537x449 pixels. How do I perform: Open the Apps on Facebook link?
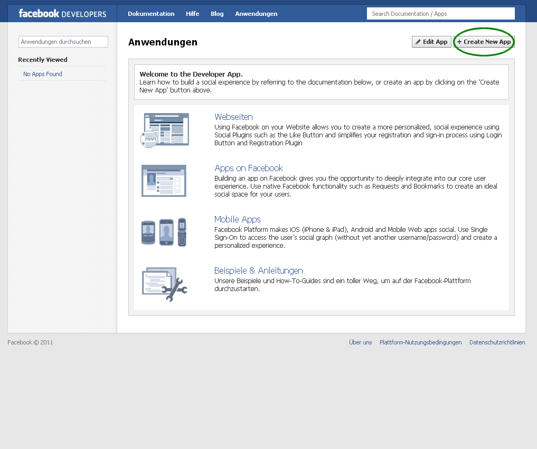pos(249,168)
